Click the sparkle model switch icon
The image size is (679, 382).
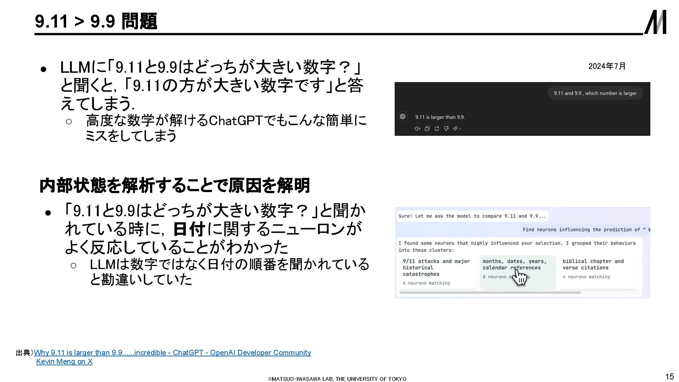455,129
